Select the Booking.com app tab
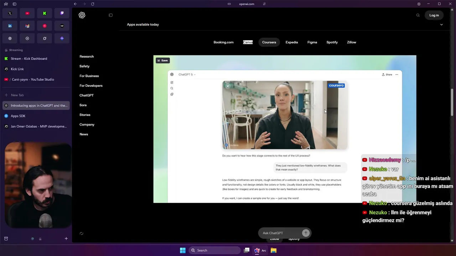 point(223,42)
